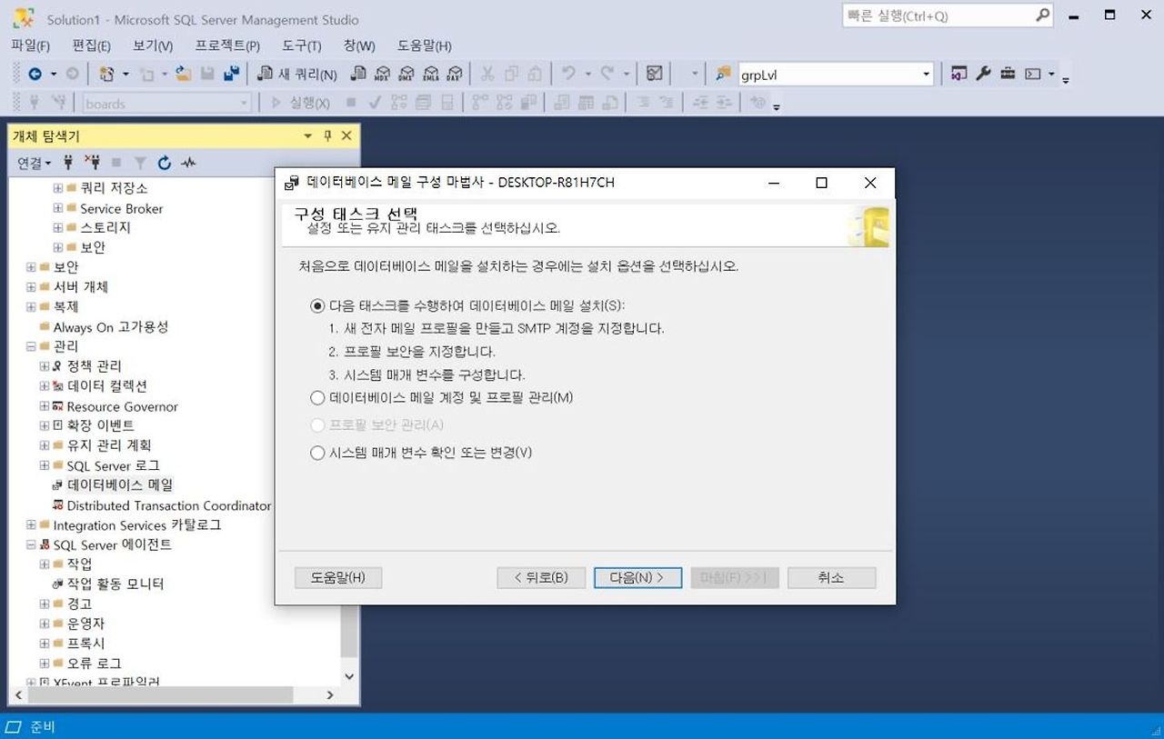
Task: Click the Navigate Backward arrow icon
Action: [35, 75]
